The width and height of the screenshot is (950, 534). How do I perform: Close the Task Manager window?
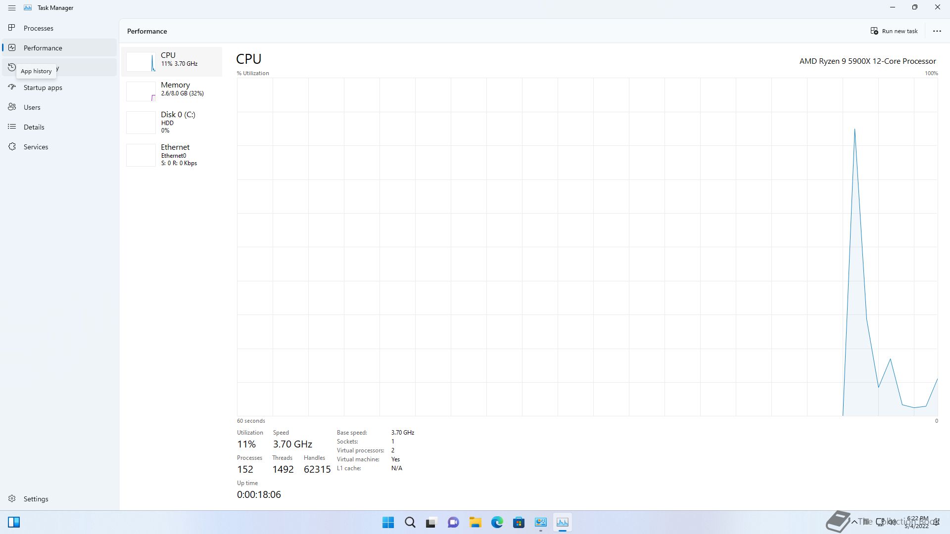[938, 7]
